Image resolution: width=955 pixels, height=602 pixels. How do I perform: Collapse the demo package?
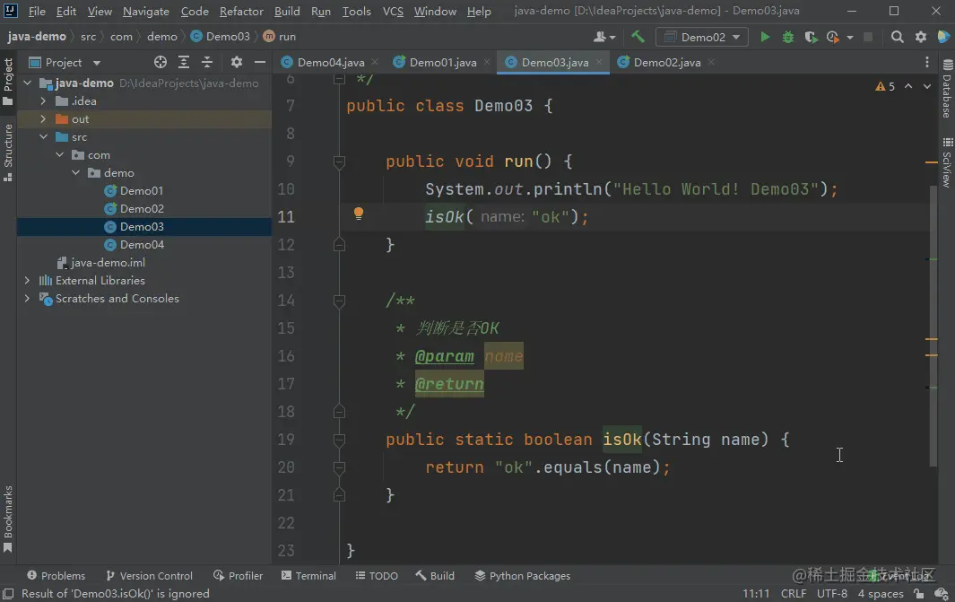pyautogui.click(x=75, y=173)
